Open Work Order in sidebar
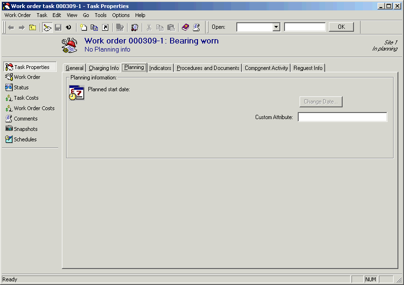This screenshot has width=404, height=285. (x=23, y=77)
